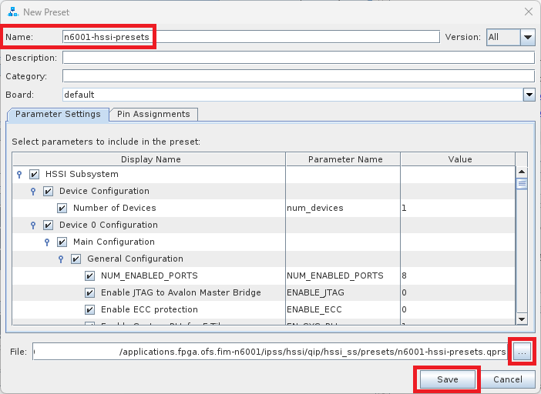Close the New Preset dialog
The image size is (541, 394).
coord(528,12)
